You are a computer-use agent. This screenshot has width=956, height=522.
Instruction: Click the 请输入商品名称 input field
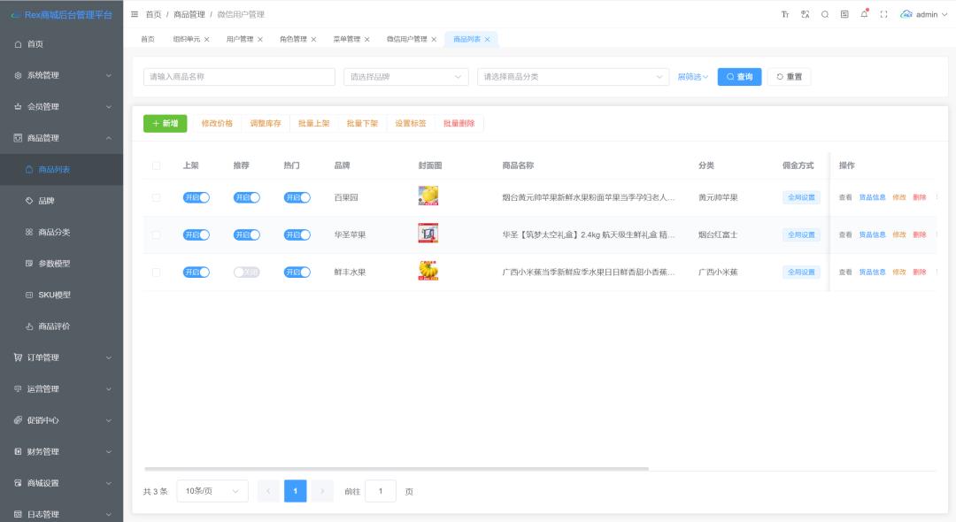point(239,77)
